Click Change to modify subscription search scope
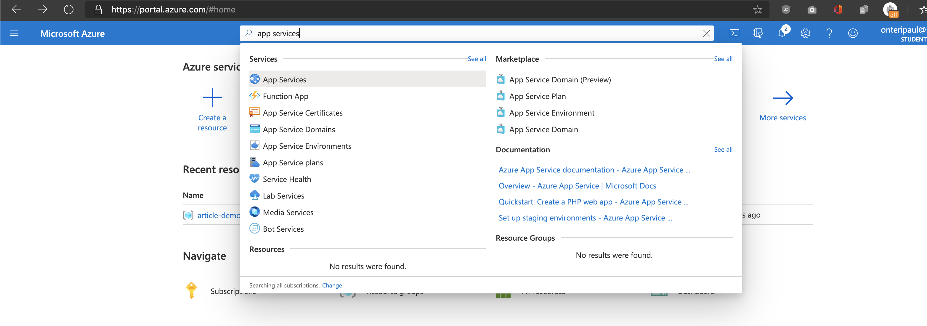 click(x=332, y=285)
